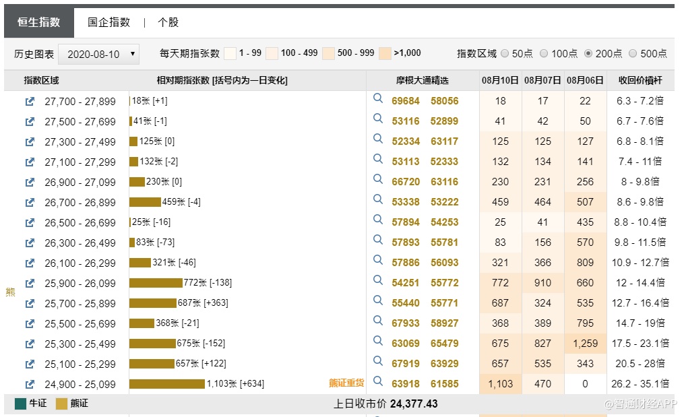The height and width of the screenshot is (417, 684).
Task: Open warrant code 58056 link
Action: pos(444,101)
